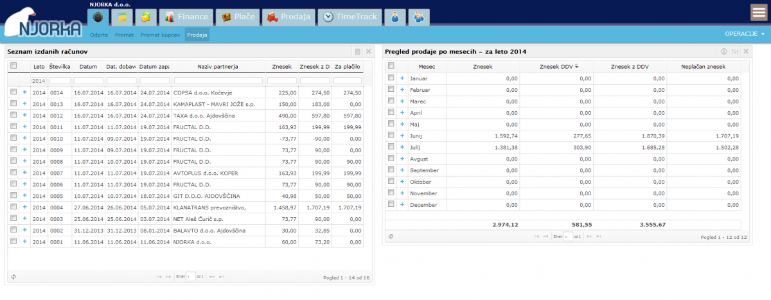
Task: Tick the checkbox for invoice 0014 row
Action: [x=13, y=93]
